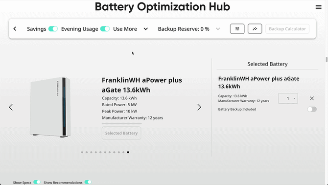Click the Backup Calculator button
Viewport: 328px width, 185px height.
click(x=287, y=29)
